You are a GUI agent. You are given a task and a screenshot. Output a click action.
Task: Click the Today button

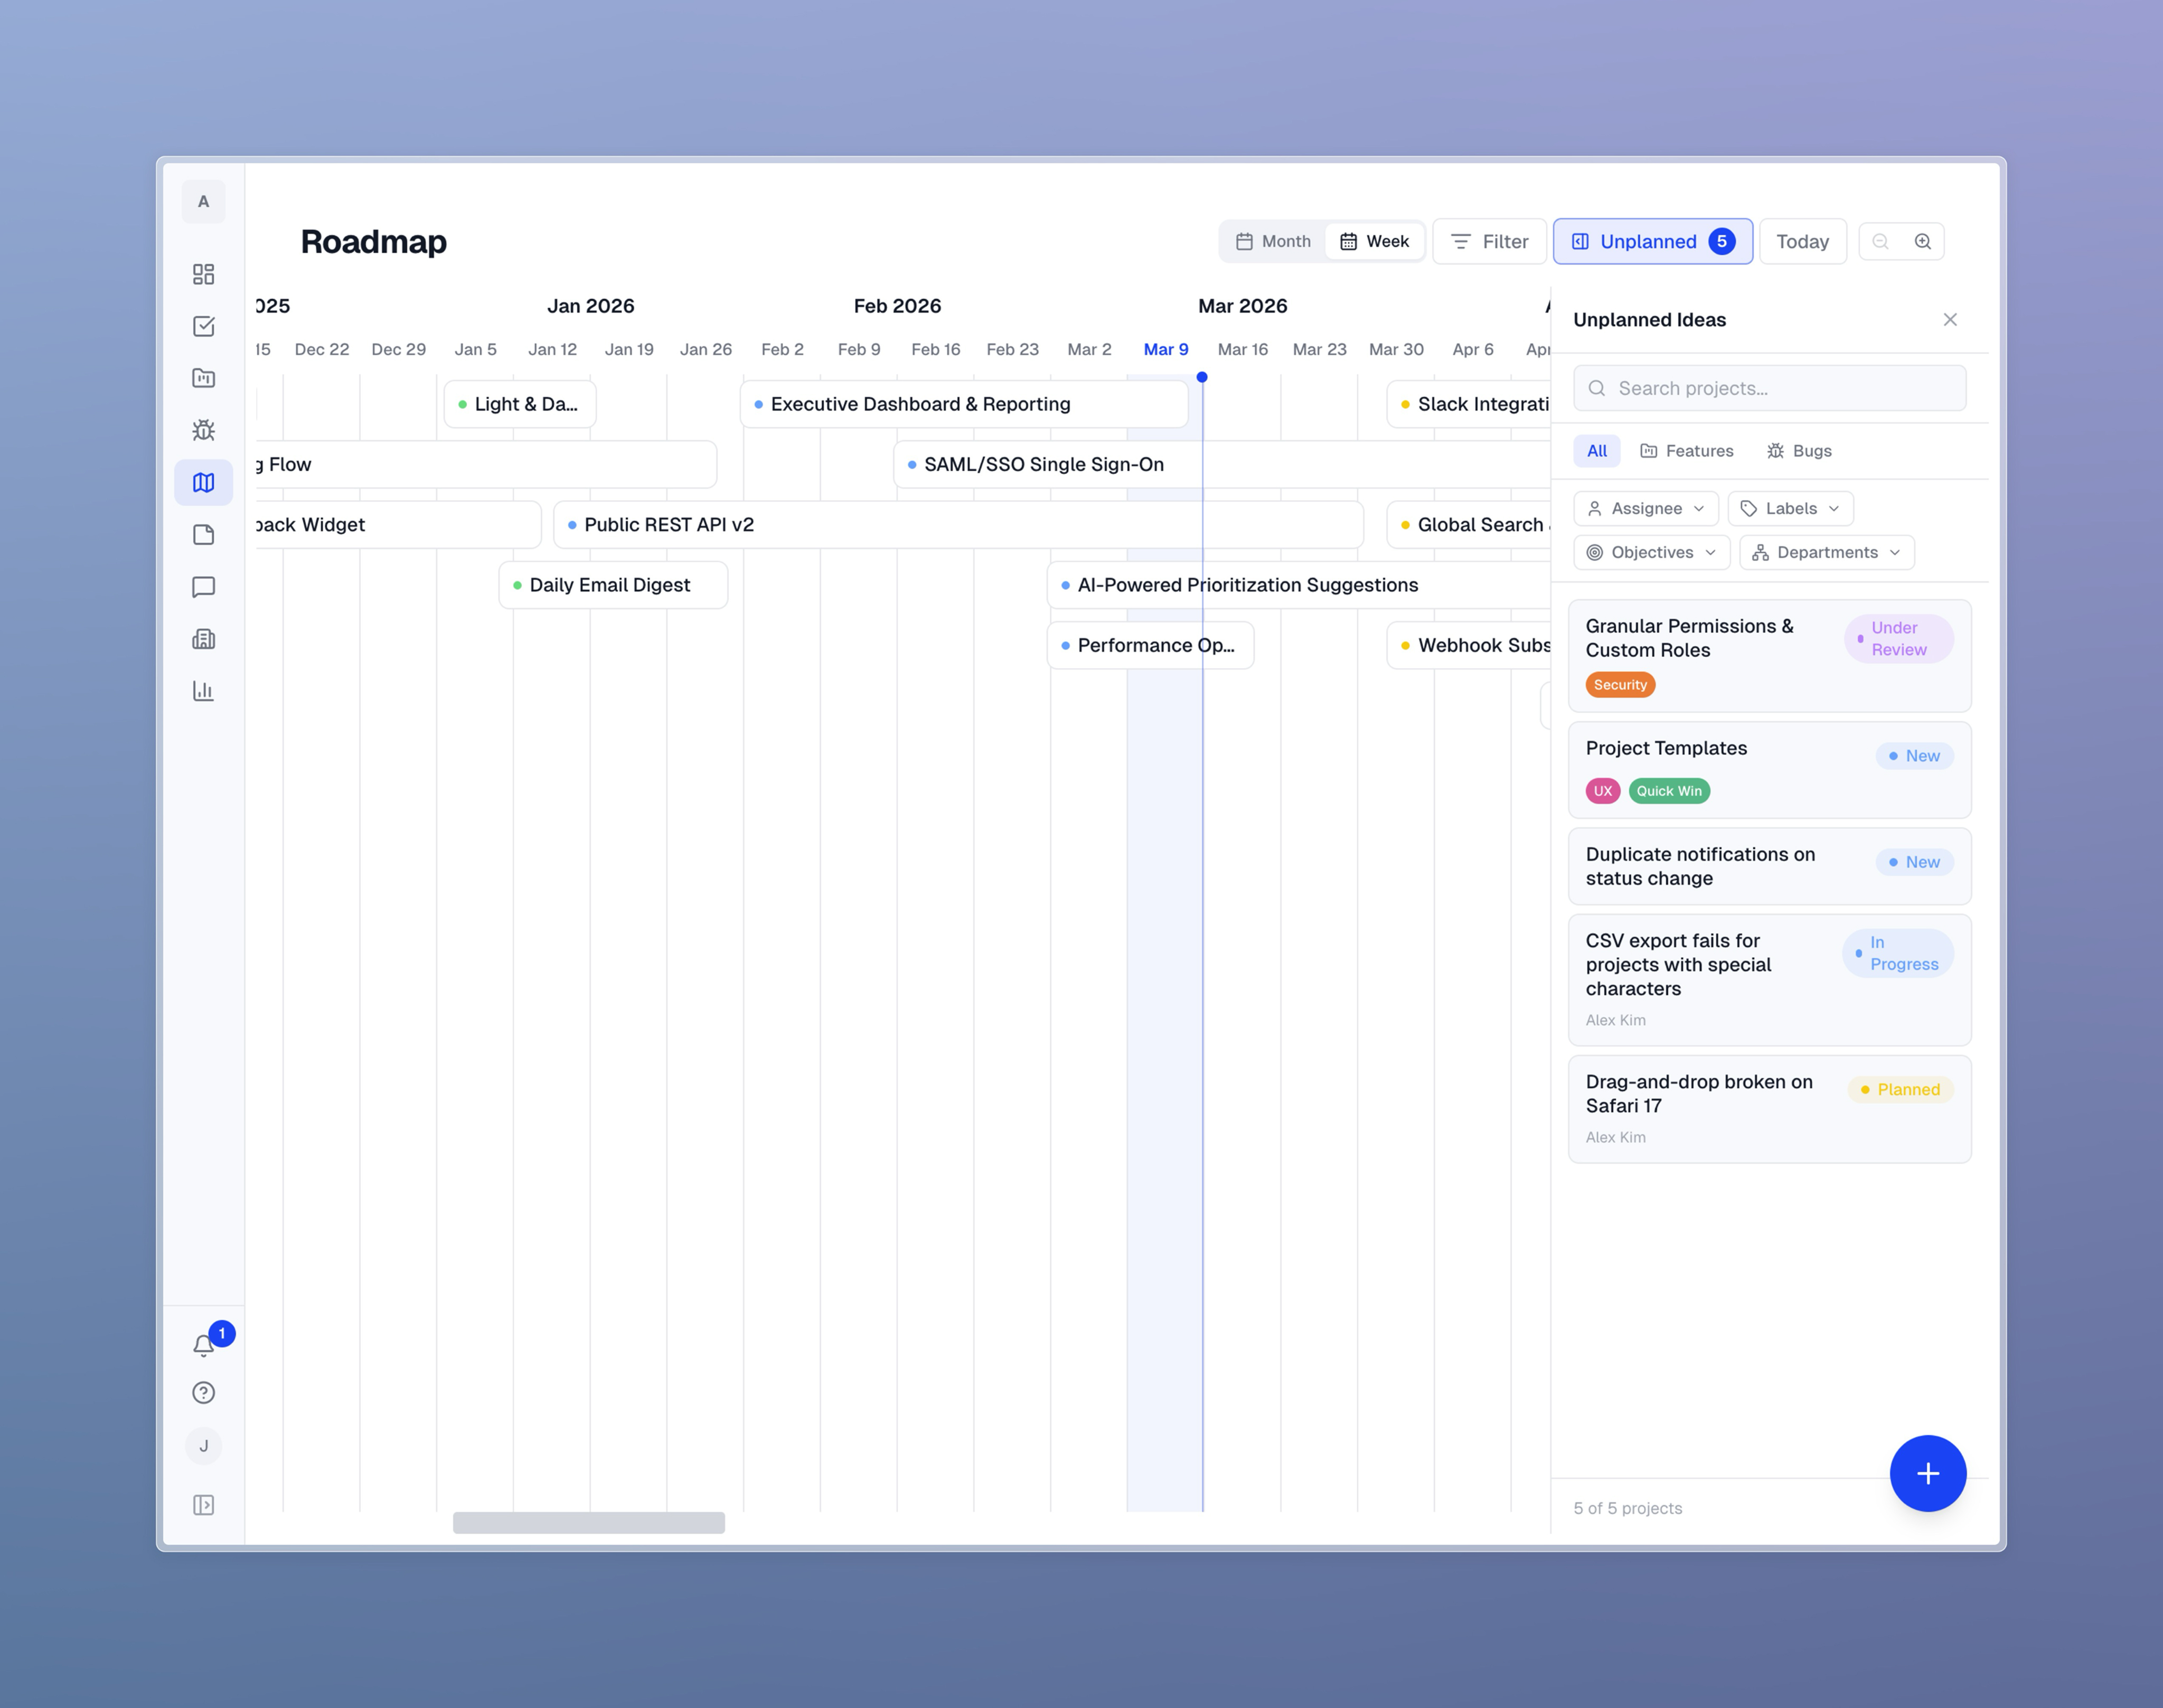pos(1803,241)
